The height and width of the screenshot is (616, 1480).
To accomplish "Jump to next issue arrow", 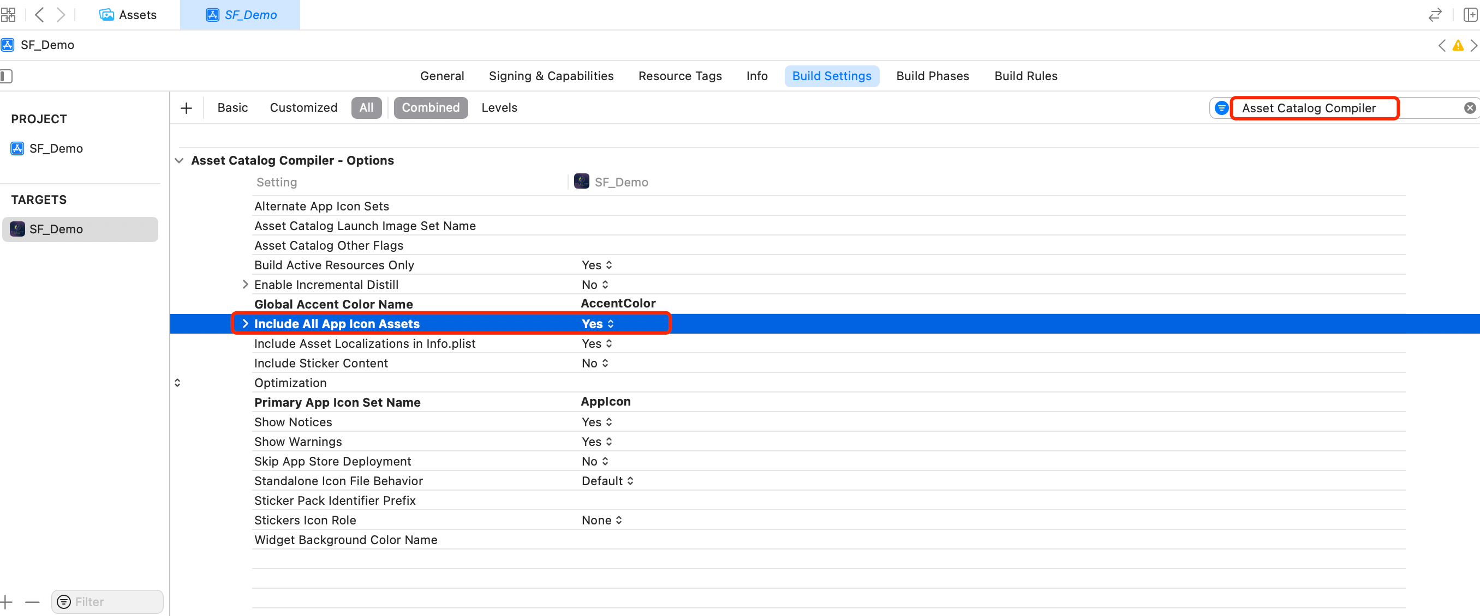I will click(1473, 45).
